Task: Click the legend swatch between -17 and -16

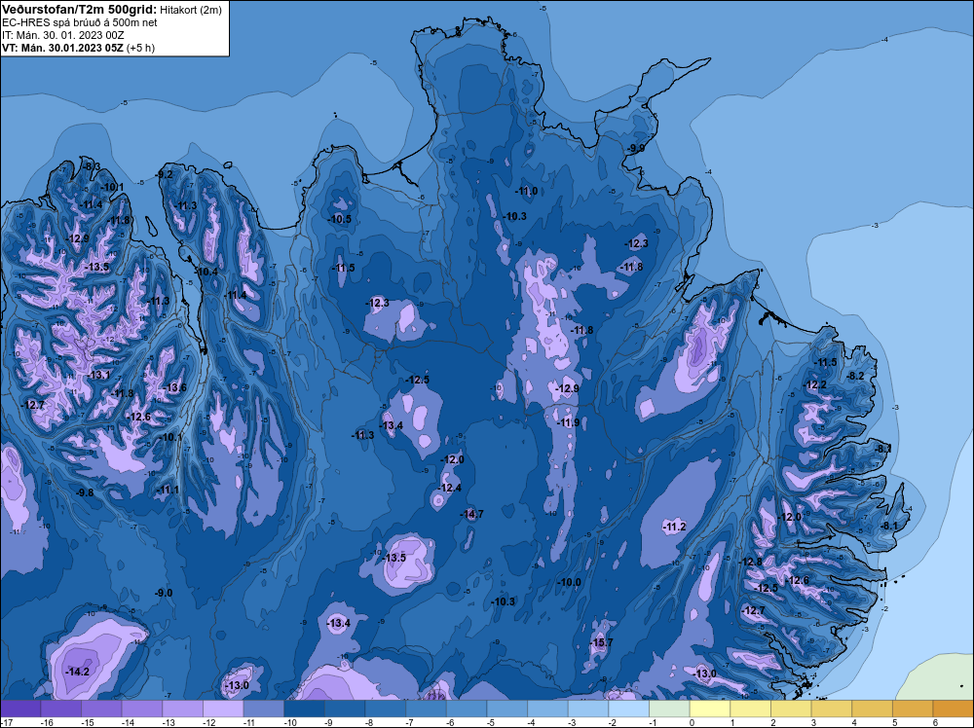Action: coord(20,709)
